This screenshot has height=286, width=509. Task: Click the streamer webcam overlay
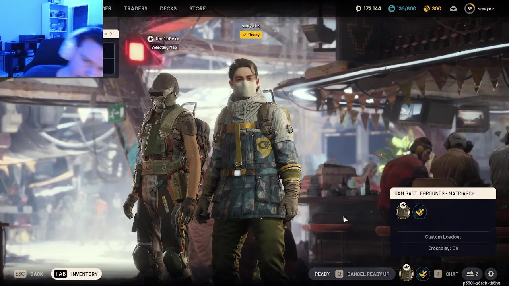point(51,39)
